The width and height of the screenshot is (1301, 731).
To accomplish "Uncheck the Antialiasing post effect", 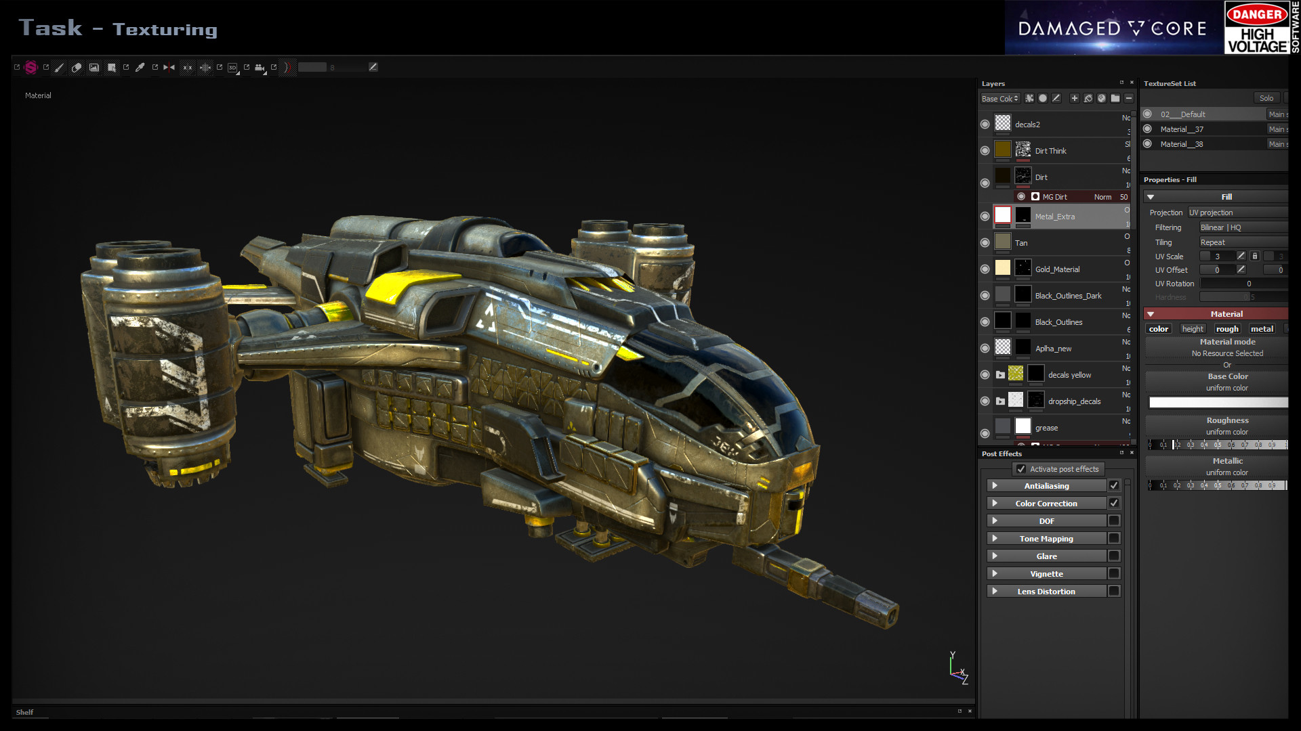I will pos(1115,485).
